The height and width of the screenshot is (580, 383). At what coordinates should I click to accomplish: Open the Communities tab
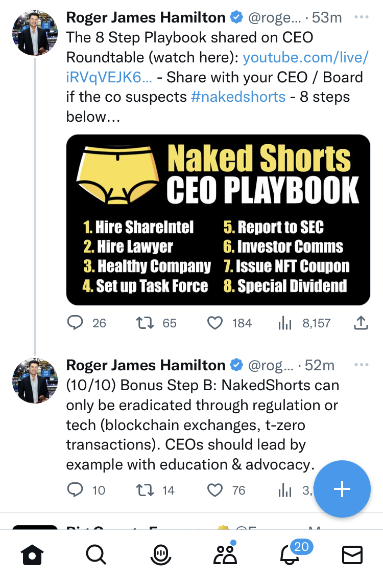225,554
